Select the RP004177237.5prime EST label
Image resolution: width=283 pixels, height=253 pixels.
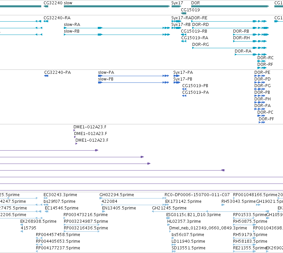pos(58,248)
